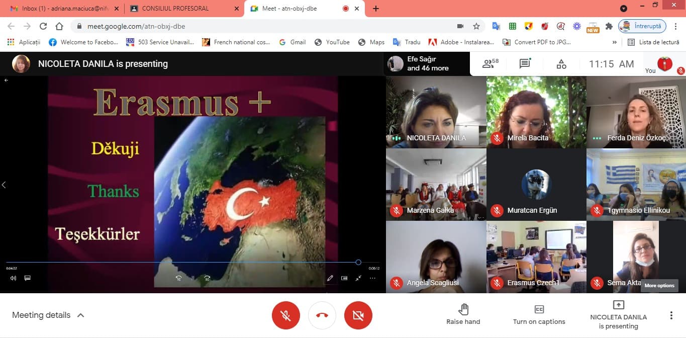Image resolution: width=686 pixels, height=338 pixels.
Task: Open the Google Translate extension
Action: point(496,26)
